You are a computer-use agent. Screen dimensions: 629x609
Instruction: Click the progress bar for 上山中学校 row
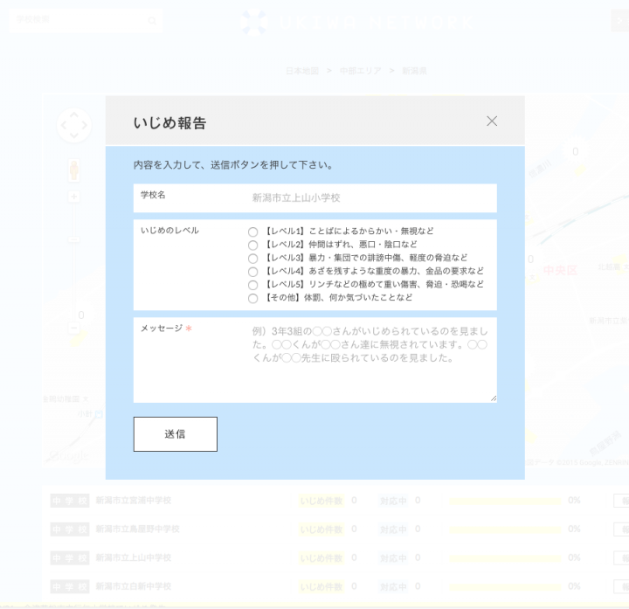505,558
